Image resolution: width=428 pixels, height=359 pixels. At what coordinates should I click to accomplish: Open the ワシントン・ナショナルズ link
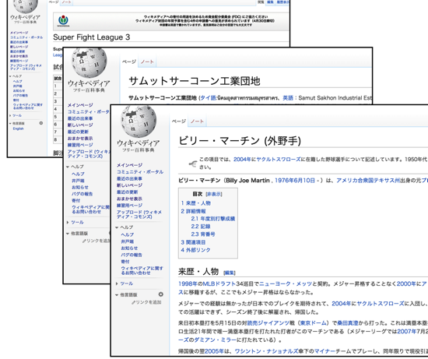pos(266,351)
